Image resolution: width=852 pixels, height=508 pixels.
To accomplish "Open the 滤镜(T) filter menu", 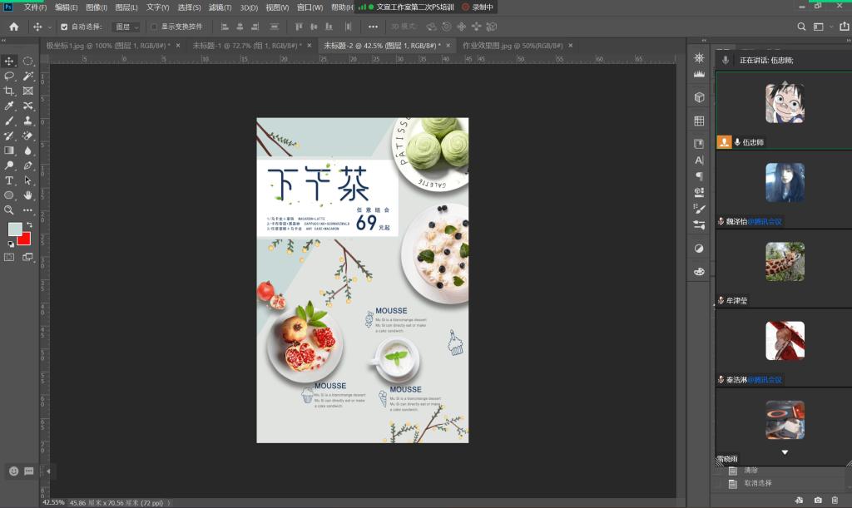I will coord(220,7).
